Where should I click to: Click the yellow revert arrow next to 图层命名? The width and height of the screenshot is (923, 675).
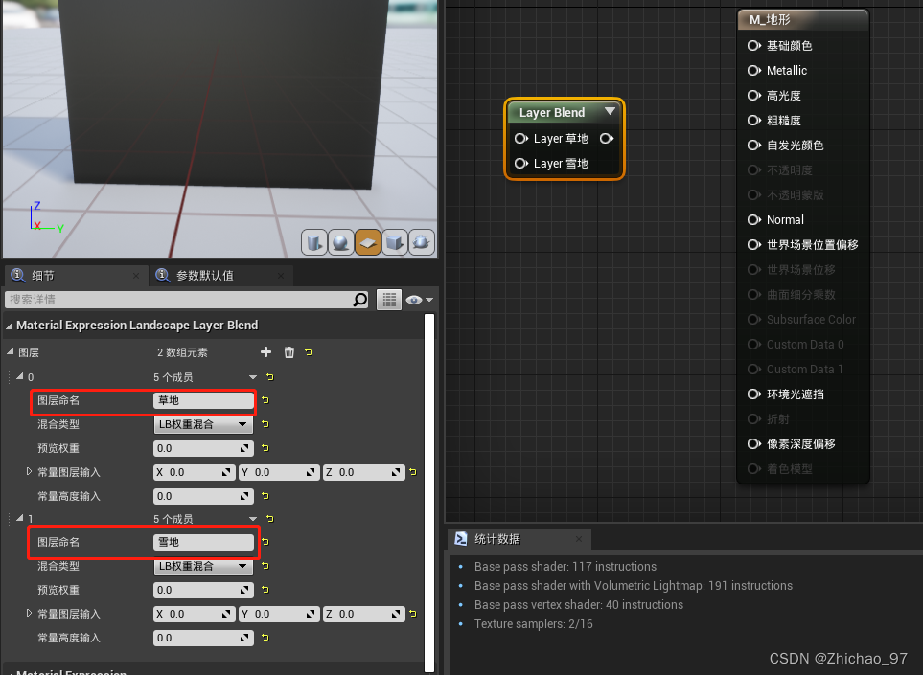(264, 402)
